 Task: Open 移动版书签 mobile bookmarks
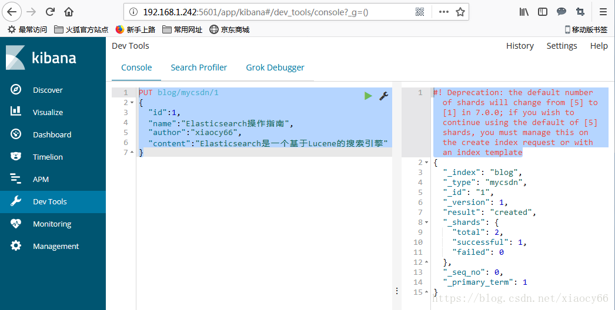pyautogui.click(x=586, y=29)
